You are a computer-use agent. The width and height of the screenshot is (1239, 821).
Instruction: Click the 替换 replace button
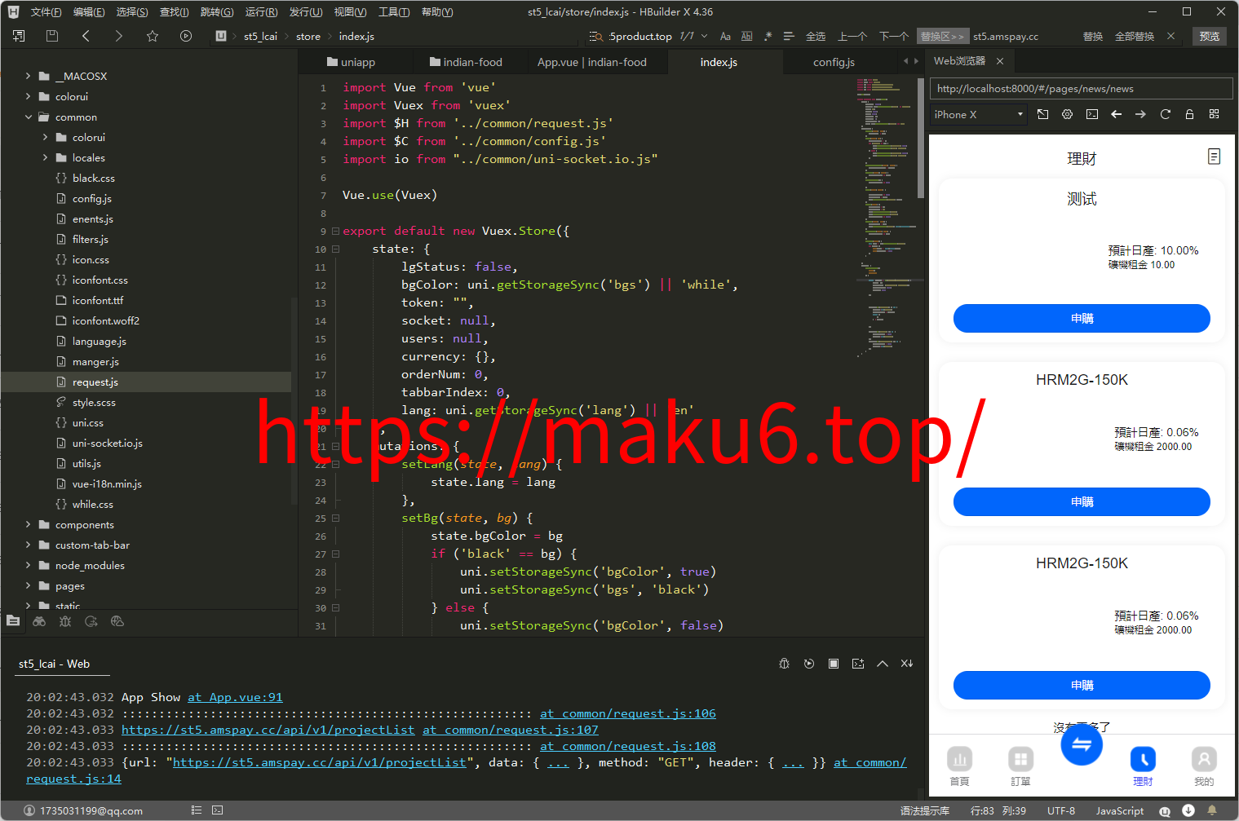1093,37
